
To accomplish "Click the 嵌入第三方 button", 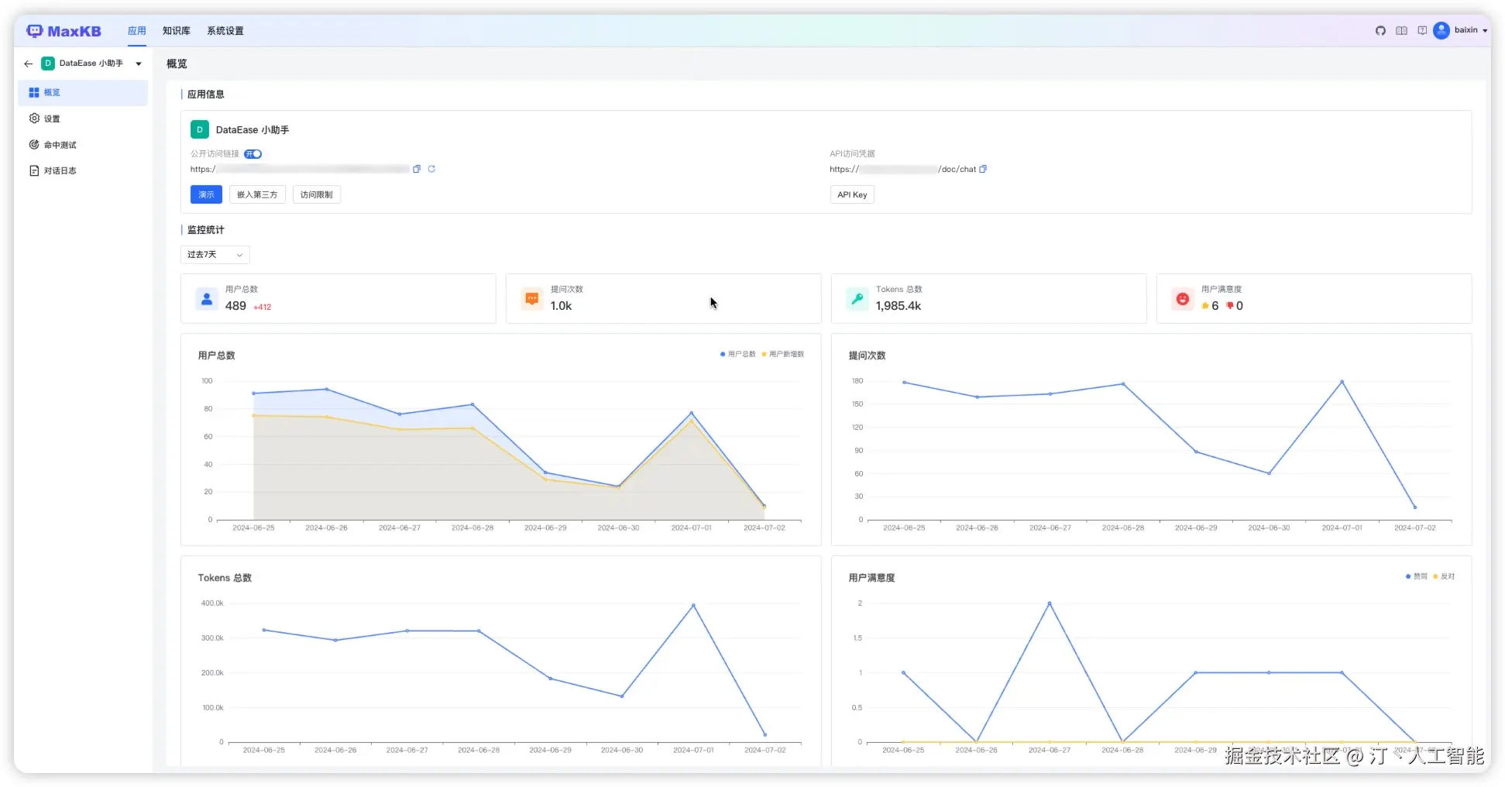I will (257, 194).
